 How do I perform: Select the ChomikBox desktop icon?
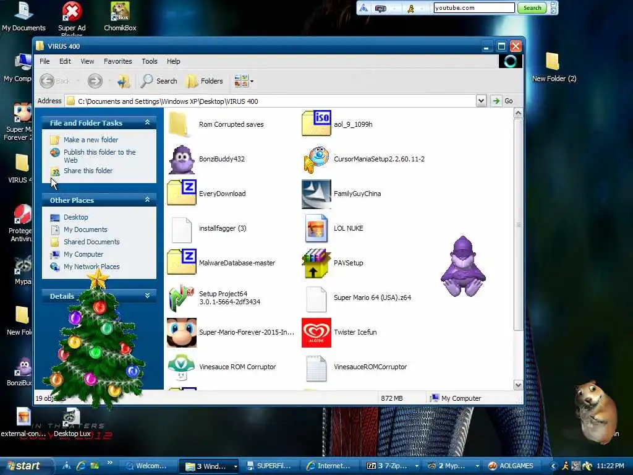pos(120,17)
